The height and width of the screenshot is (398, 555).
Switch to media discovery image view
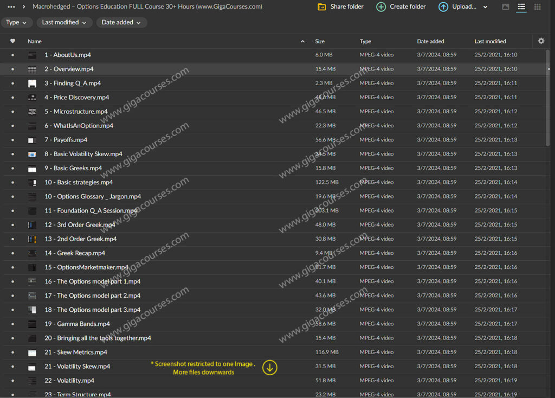506,7
